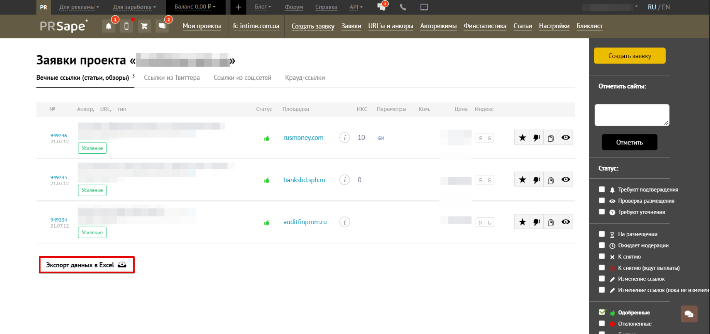
Task: Click the phone icon in top bar
Action: (403, 7)
